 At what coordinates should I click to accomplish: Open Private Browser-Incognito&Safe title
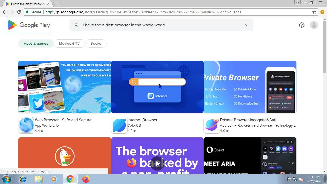coord(249,120)
